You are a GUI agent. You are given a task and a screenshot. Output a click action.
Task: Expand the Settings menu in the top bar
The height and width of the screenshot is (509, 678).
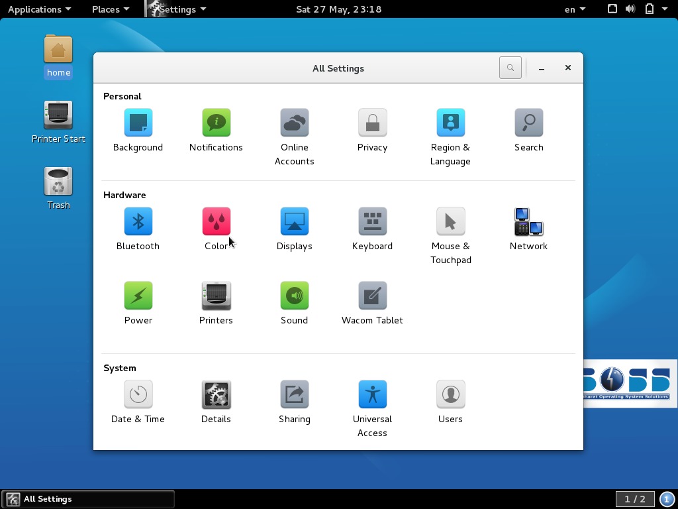click(x=176, y=9)
